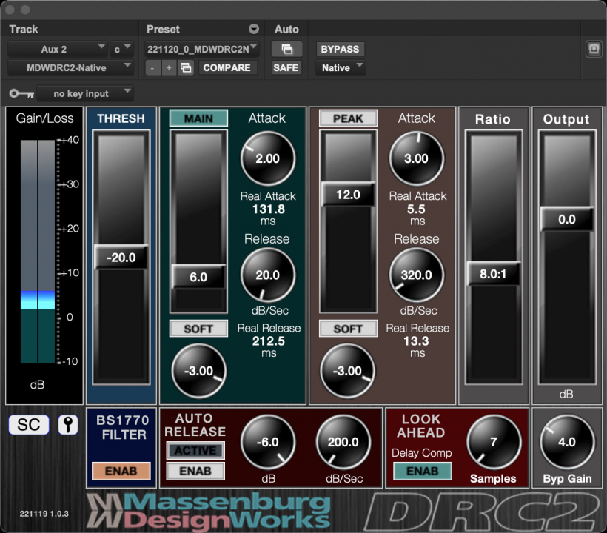Toggle Look Ahead Delay Comp ENAB
607x533 pixels.
(422, 471)
